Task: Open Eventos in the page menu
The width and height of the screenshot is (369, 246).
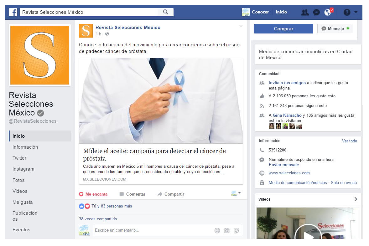Action: point(21,230)
